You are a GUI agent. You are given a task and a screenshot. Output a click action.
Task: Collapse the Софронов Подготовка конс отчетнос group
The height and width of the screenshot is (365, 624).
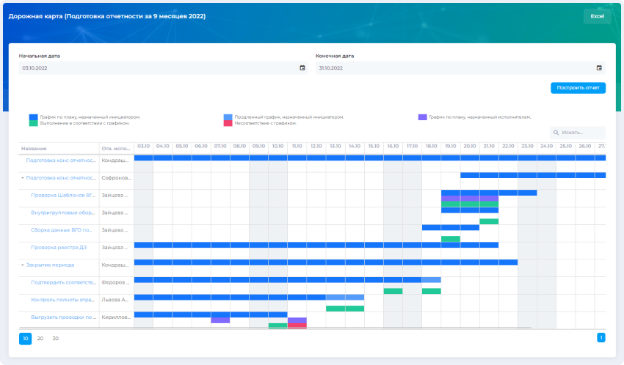[x=23, y=177]
